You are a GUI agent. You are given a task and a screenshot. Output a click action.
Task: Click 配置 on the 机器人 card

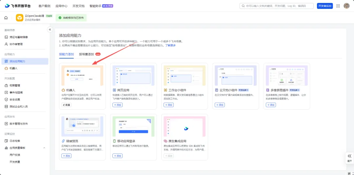tap(66, 105)
